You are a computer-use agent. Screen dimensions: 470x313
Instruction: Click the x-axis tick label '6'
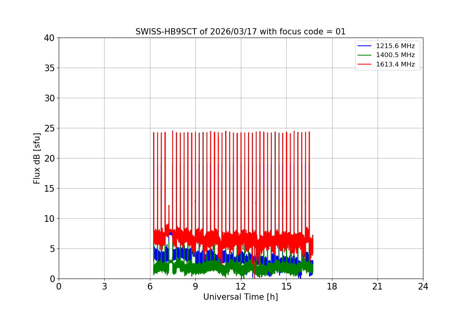point(150,286)
